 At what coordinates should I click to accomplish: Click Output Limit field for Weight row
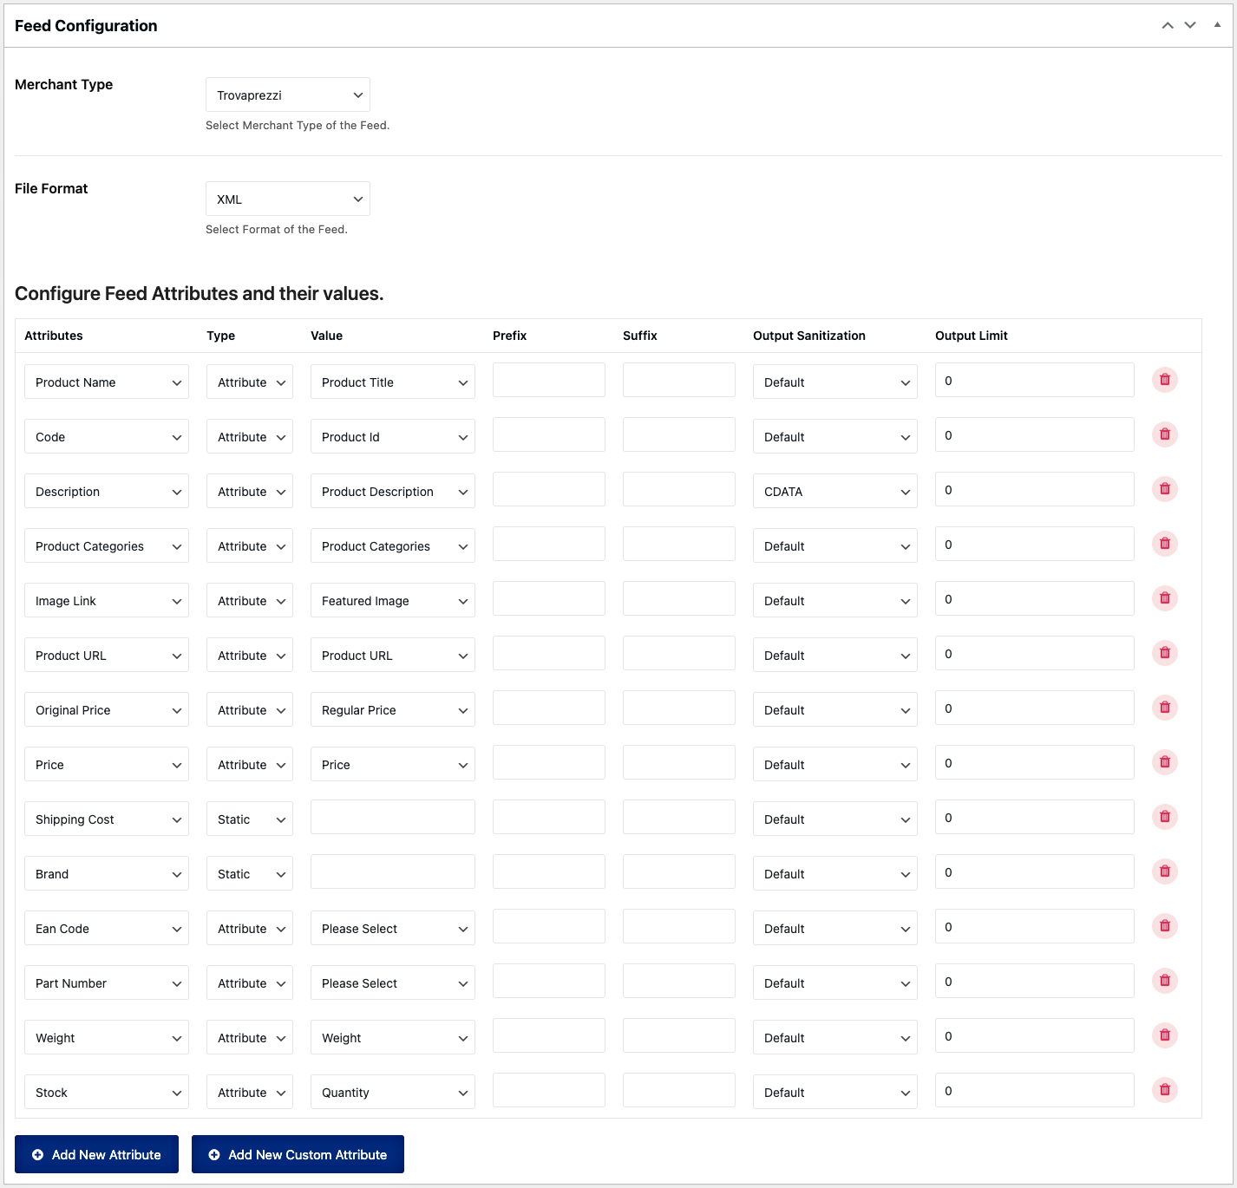tap(1034, 1035)
